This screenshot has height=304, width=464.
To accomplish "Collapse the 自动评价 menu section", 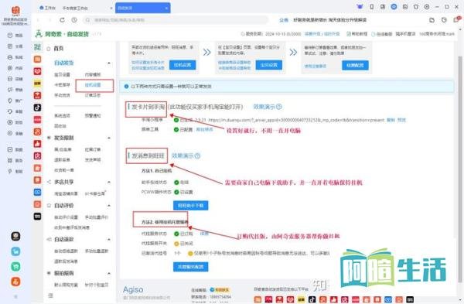I will click(109, 206).
